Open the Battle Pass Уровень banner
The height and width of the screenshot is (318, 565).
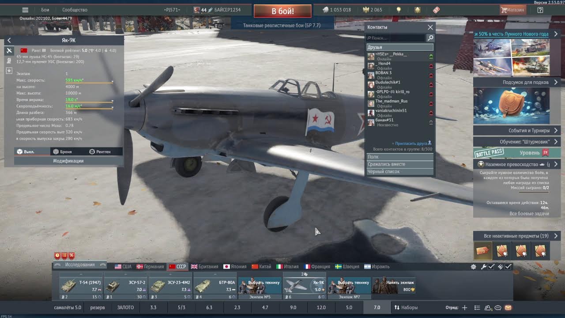(517, 153)
